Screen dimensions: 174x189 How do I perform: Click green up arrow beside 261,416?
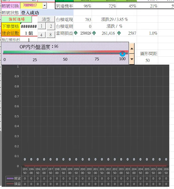coord(94,33)
